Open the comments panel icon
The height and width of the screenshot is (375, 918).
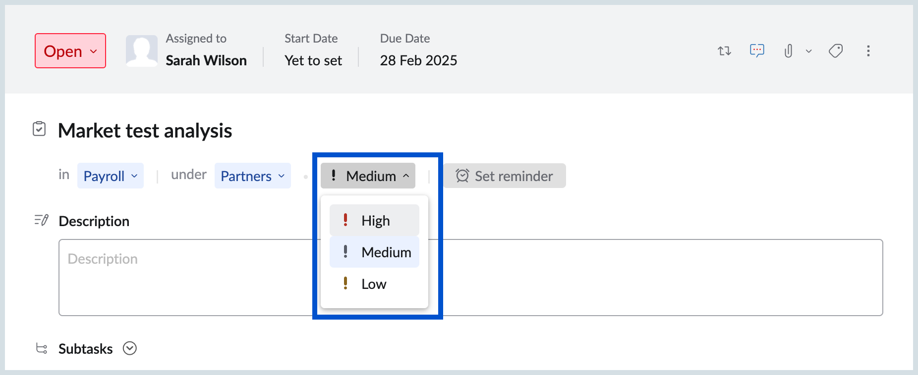pos(757,50)
